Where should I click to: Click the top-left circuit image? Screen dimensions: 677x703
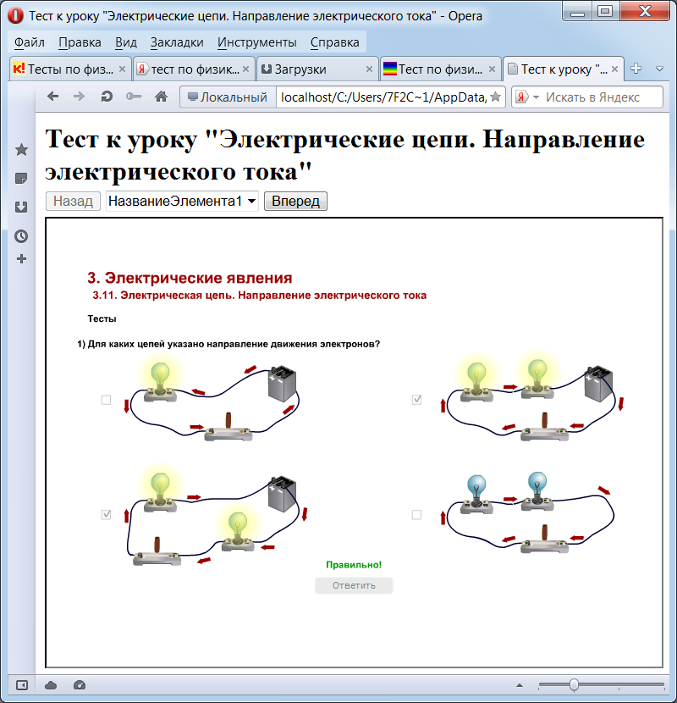[x=212, y=400]
